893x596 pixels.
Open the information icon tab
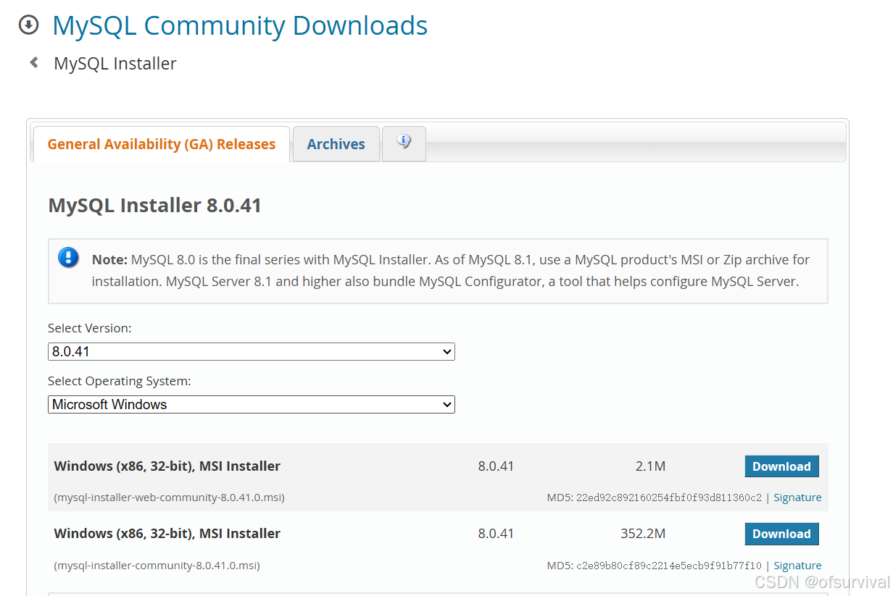[404, 143]
